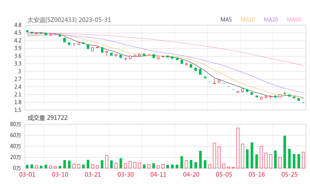Click the last red volume bar at chart's end
The width and height of the screenshot is (310, 184).
[303, 160]
